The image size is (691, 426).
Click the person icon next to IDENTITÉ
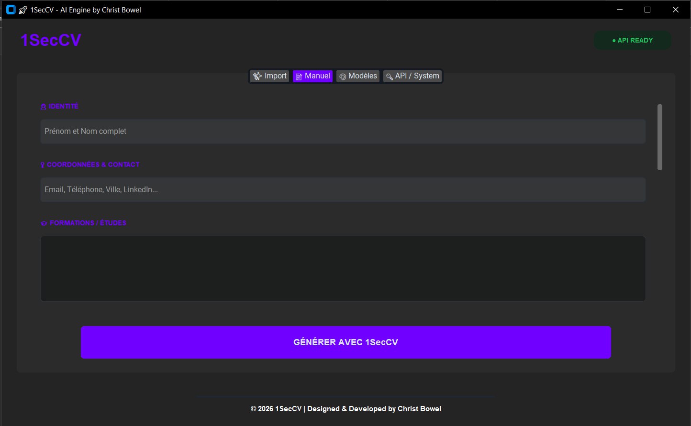[x=44, y=107]
